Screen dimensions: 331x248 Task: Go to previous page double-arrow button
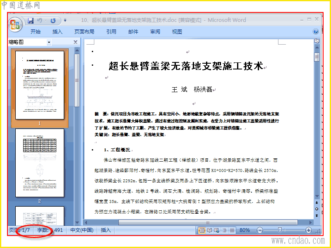(317, 203)
